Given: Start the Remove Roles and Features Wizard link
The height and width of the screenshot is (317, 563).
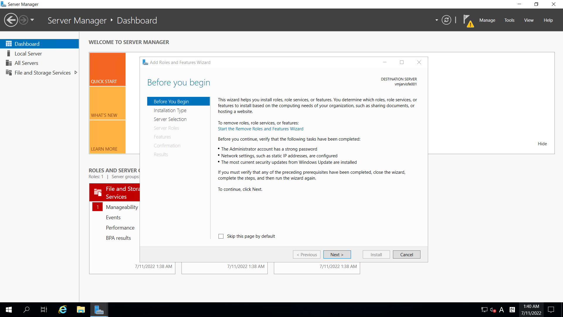Looking at the screenshot, I should coord(260,129).
